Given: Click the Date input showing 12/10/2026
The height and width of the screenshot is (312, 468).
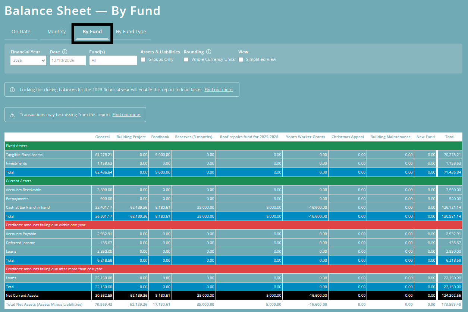Looking at the screenshot, I should click(x=68, y=60).
